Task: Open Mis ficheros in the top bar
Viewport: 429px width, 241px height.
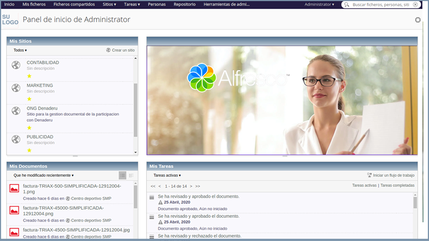Action: click(x=34, y=4)
